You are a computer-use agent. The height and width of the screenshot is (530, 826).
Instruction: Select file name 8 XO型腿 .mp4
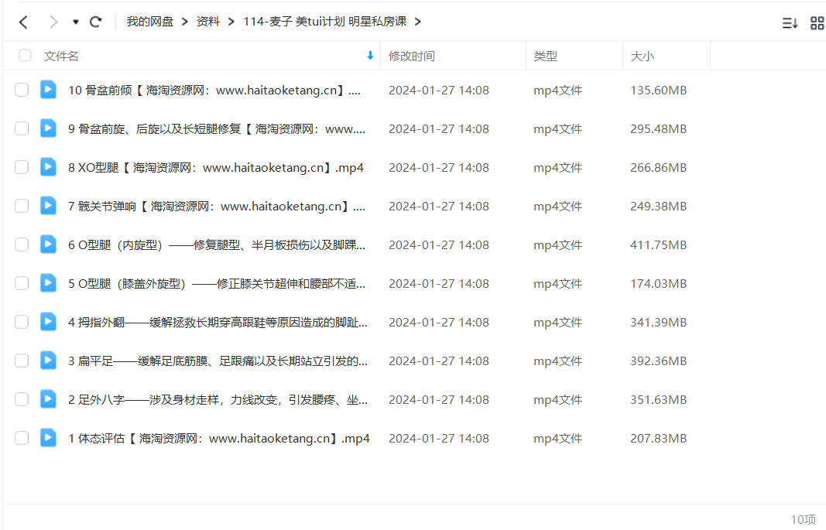(216, 167)
